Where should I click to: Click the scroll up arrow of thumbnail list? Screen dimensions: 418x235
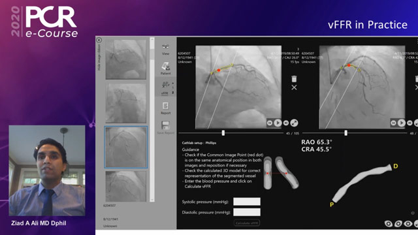point(152,39)
